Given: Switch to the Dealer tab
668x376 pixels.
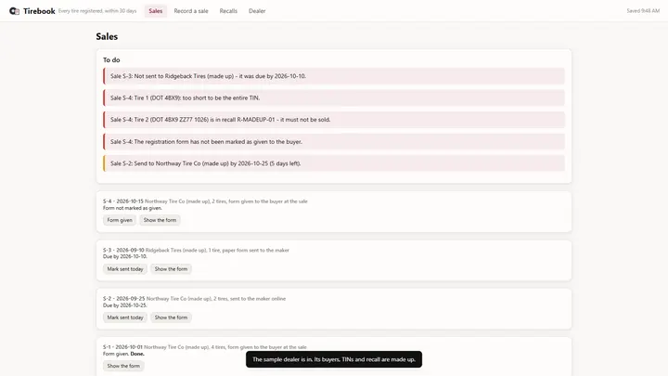Looking at the screenshot, I should pyautogui.click(x=257, y=11).
